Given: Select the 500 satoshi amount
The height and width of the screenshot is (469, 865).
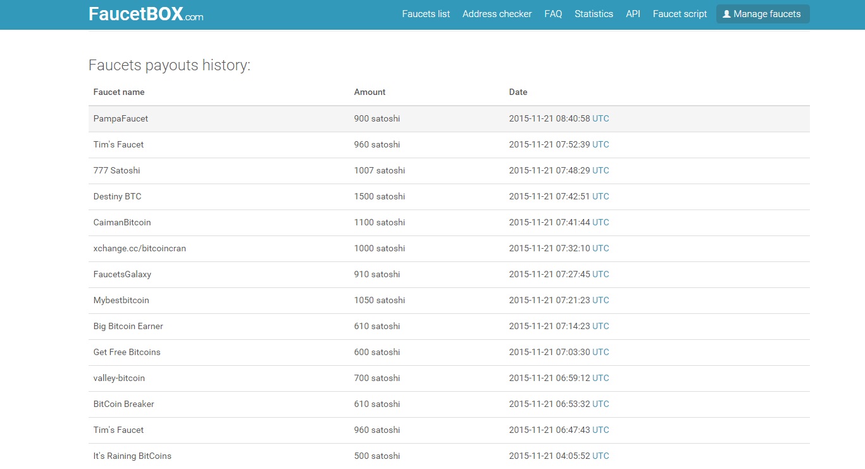Looking at the screenshot, I should click(377, 456).
